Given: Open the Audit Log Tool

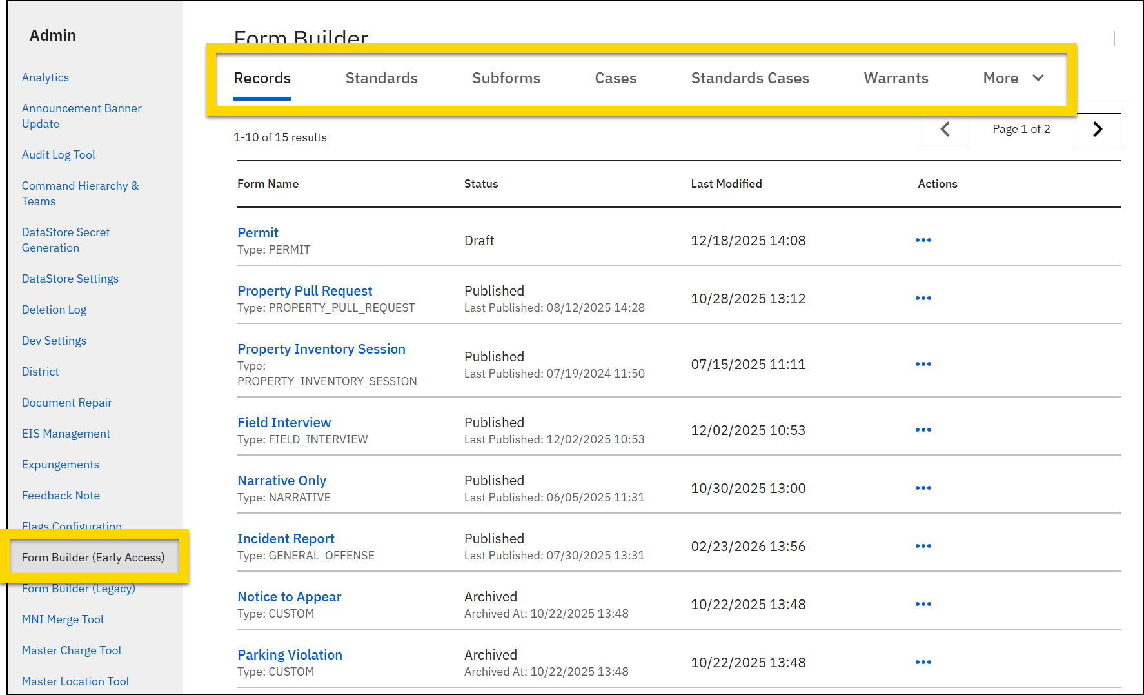Looking at the screenshot, I should coord(58,154).
